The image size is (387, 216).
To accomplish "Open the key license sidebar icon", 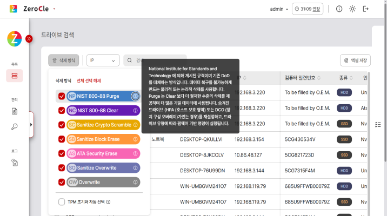I will (x=15, y=127).
